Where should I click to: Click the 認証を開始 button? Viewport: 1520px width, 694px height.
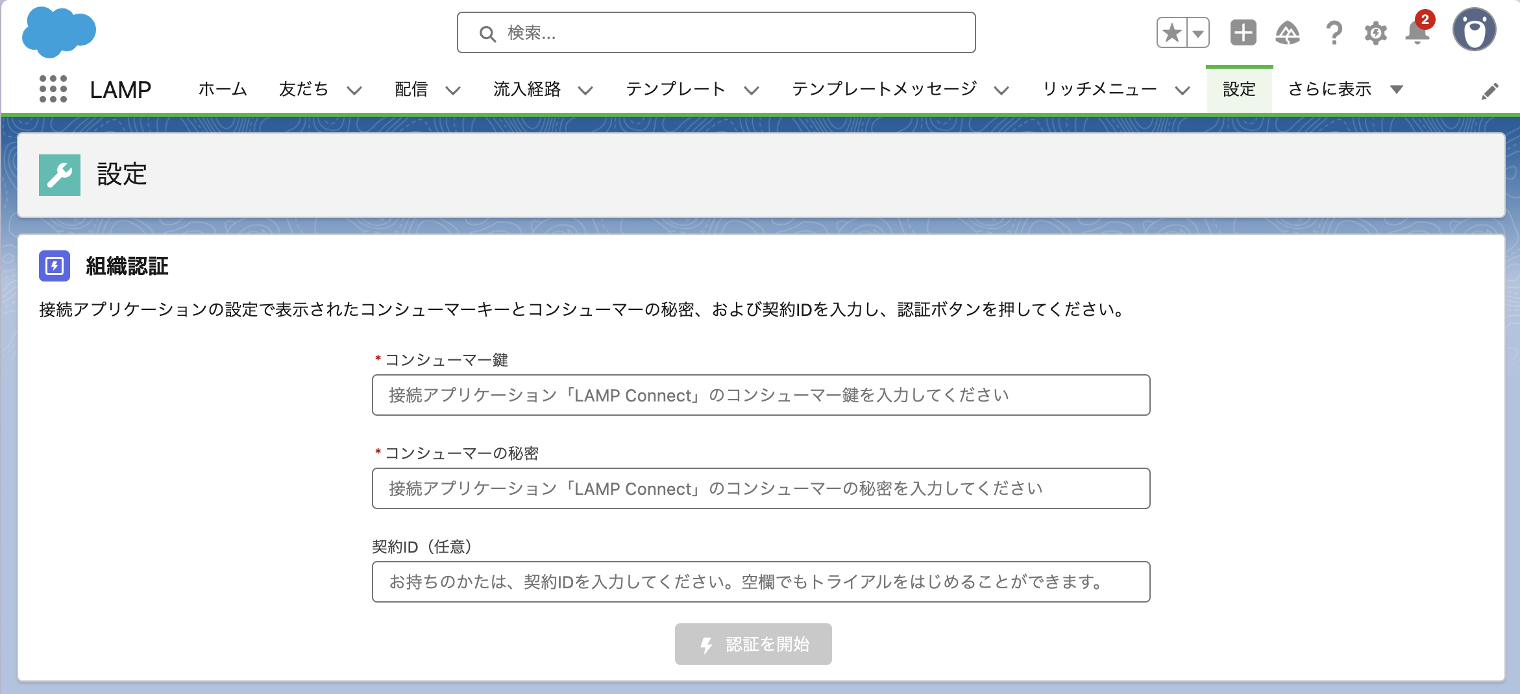[753, 644]
